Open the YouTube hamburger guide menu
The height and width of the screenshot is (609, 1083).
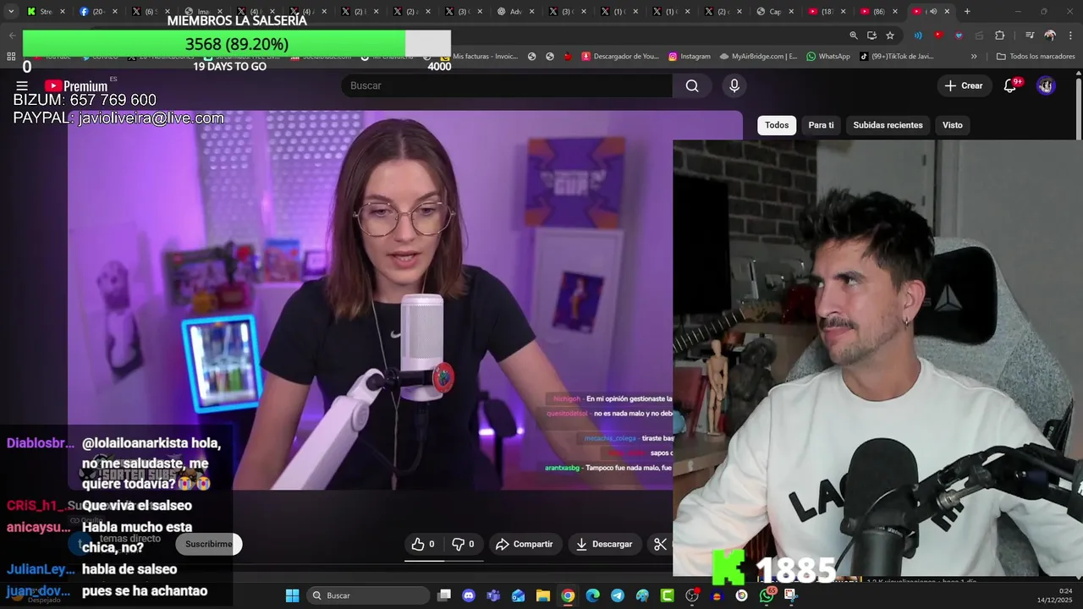(x=22, y=85)
